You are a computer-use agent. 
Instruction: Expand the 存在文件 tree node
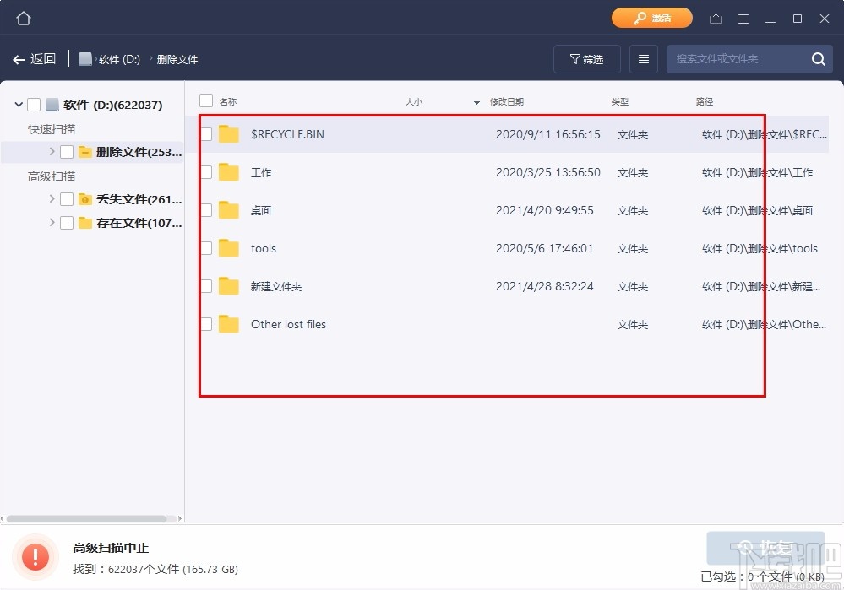pos(51,223)
